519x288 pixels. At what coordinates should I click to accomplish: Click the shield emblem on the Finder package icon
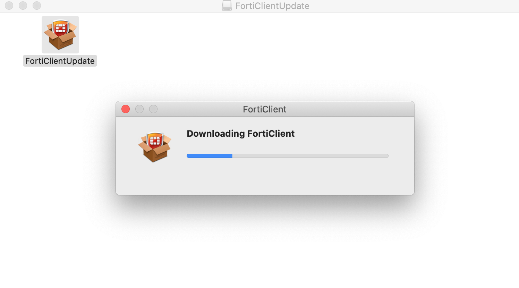60,28
